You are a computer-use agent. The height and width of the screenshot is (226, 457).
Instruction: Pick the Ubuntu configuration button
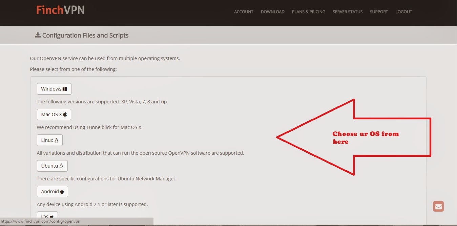[x=52, y=166]
